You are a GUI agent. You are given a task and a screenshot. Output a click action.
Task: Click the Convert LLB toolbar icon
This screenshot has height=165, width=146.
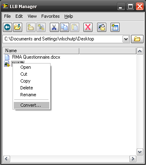(102, 27)
